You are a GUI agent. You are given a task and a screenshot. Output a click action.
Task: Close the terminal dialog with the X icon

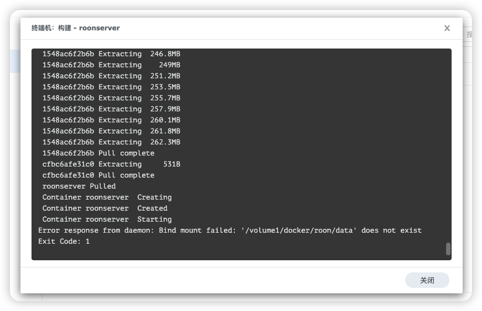447,28
